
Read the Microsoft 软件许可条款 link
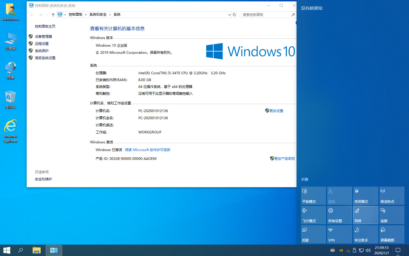coord(148,150)
